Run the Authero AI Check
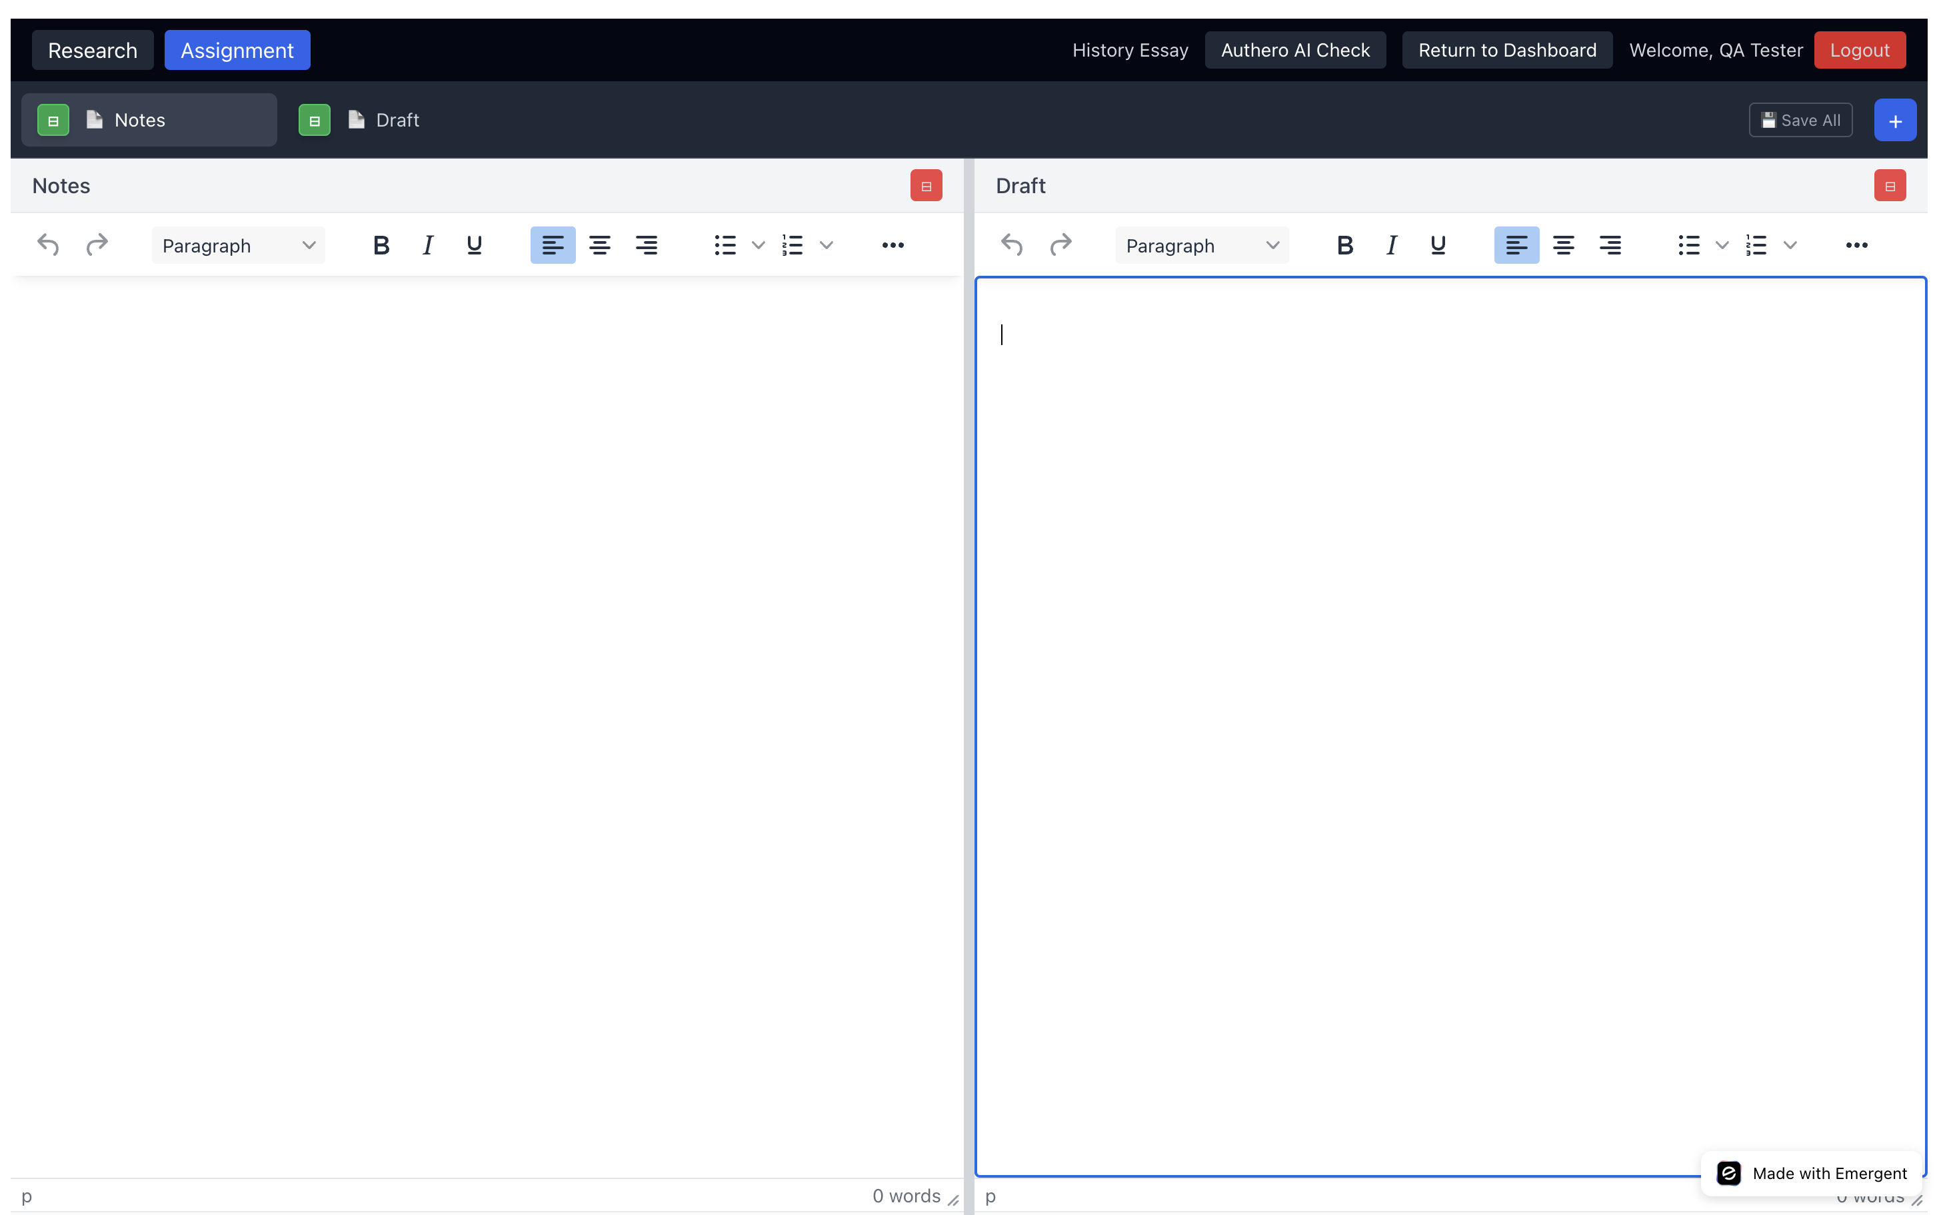The width and height of the screenshot is (1949, 1215). 1294,50
